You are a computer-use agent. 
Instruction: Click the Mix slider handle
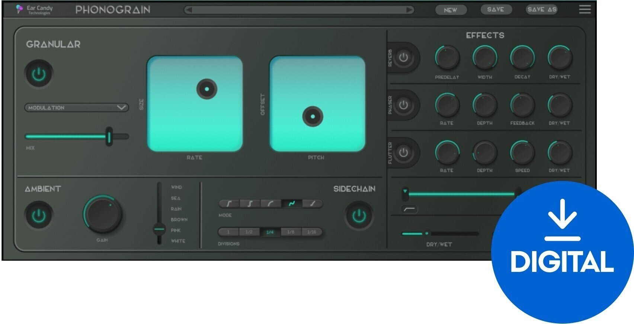pos(109,136)
